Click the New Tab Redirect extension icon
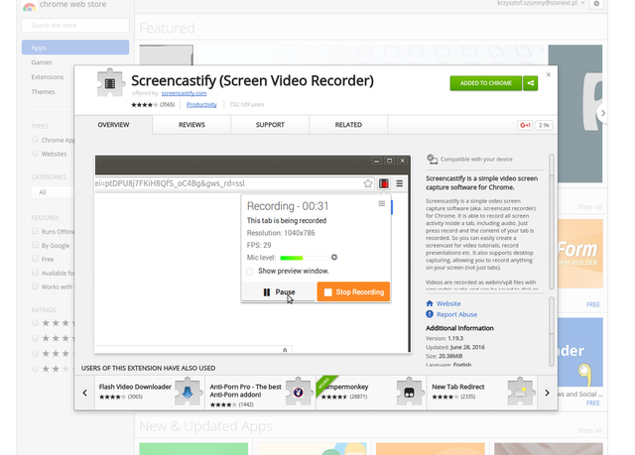 coord(520,392)
